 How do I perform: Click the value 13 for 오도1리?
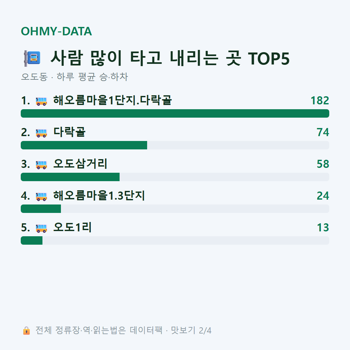coord(323,227)
